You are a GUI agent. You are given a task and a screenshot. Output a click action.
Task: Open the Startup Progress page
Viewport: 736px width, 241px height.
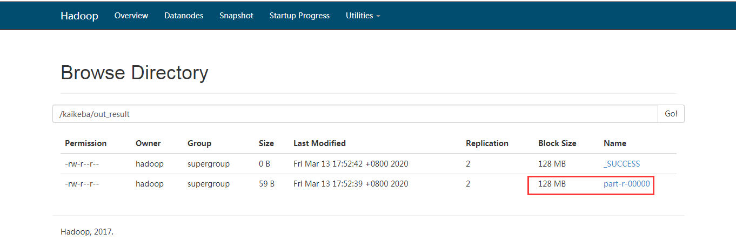(299, 16)
